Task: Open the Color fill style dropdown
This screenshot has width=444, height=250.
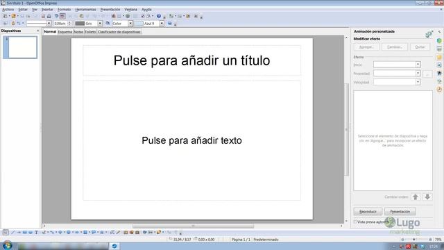Action: click(130, 23)
